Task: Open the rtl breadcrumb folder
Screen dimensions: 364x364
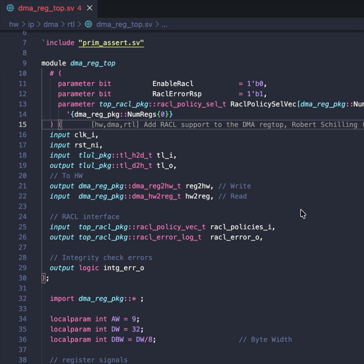Action: click(x=71, y=24)
